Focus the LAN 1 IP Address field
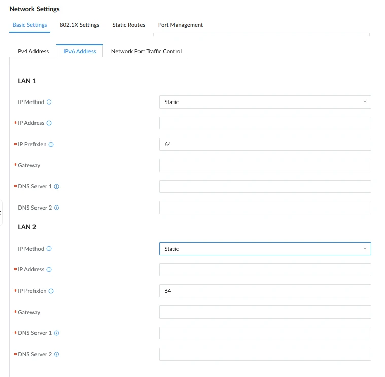 (x=265, y=123)
